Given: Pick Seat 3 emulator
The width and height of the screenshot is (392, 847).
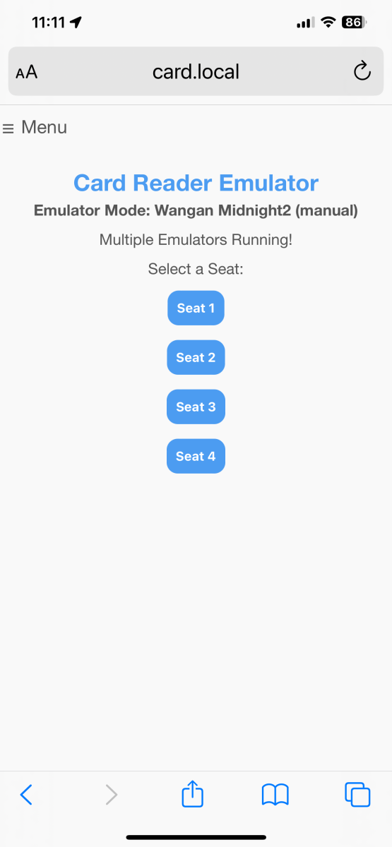Looking at the screenshot, I should click(x=196, y=407).
